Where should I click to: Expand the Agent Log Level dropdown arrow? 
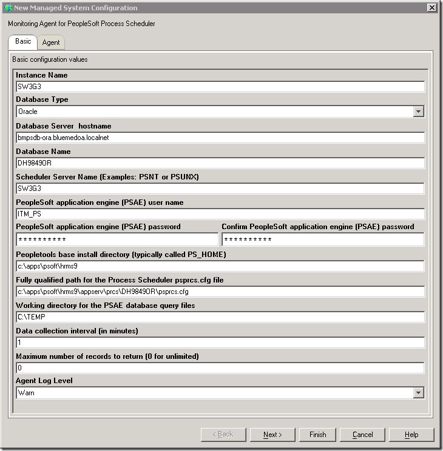418,393
